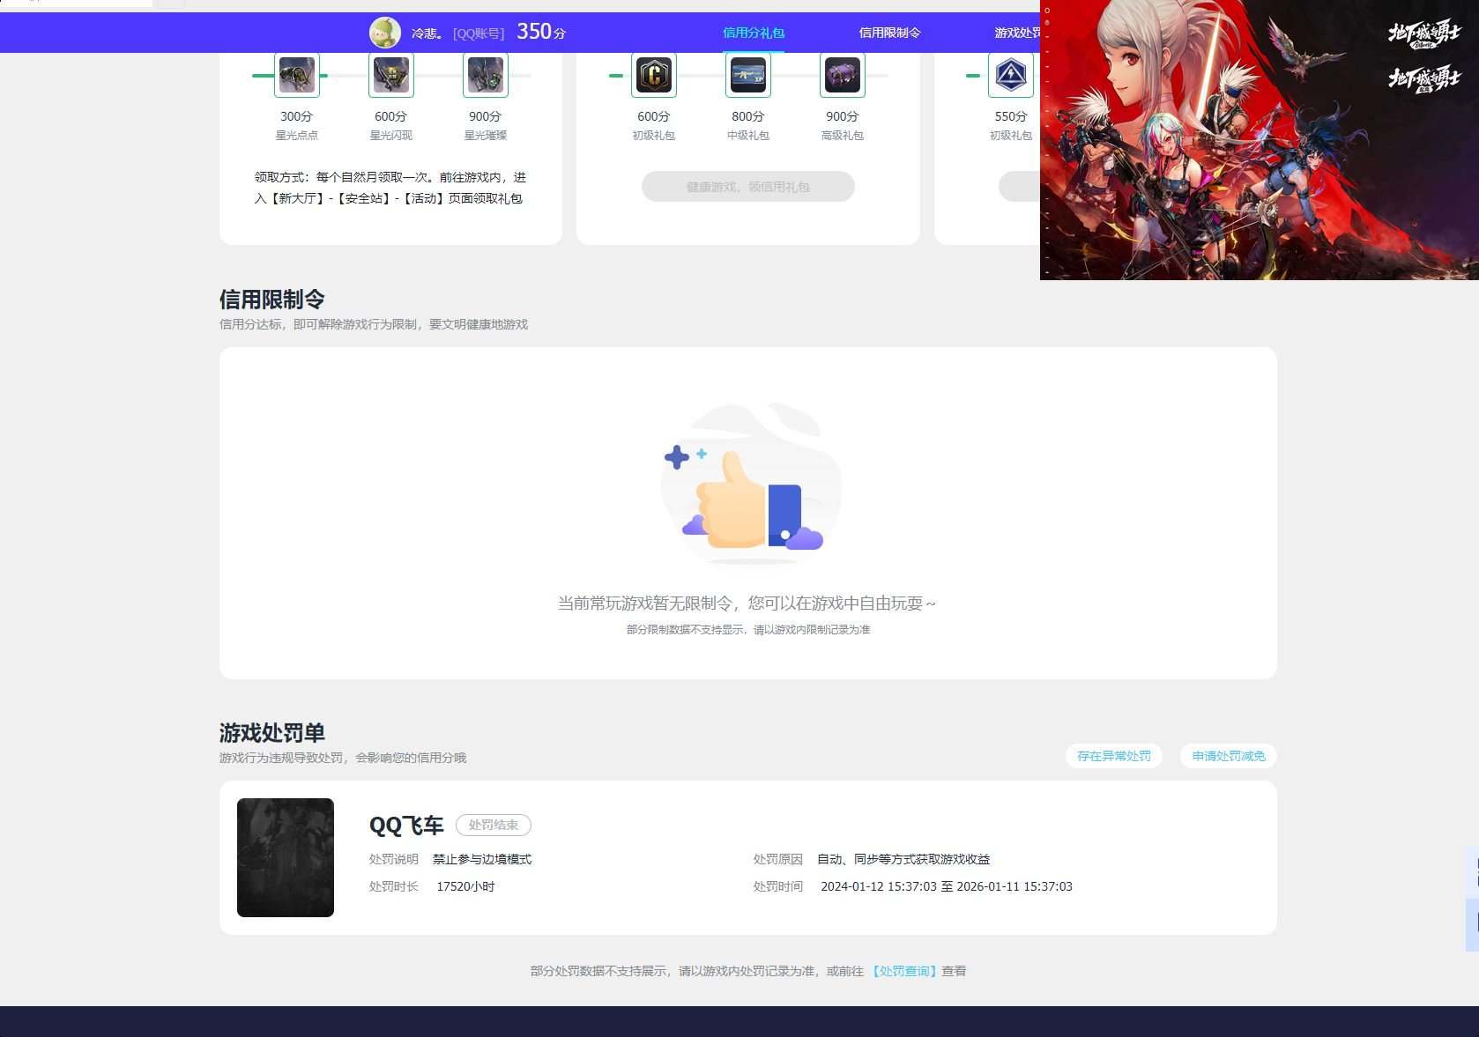Click the penalty time range 2024-01-12 text
Viewport: 1479px width, 1037px height.
pyautogui.click(x=947, y=886)
